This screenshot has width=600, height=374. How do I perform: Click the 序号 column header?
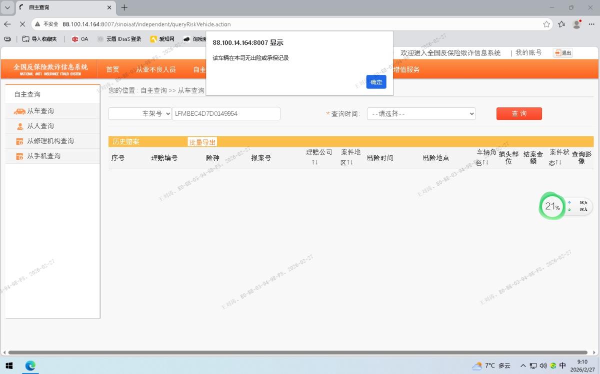pyautogui.click(x=117, y=158)
